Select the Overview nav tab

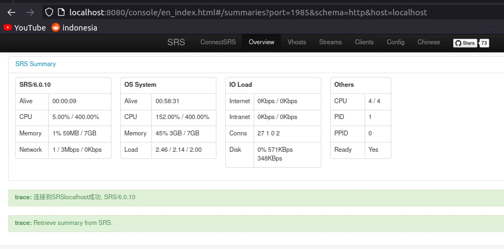262,42
